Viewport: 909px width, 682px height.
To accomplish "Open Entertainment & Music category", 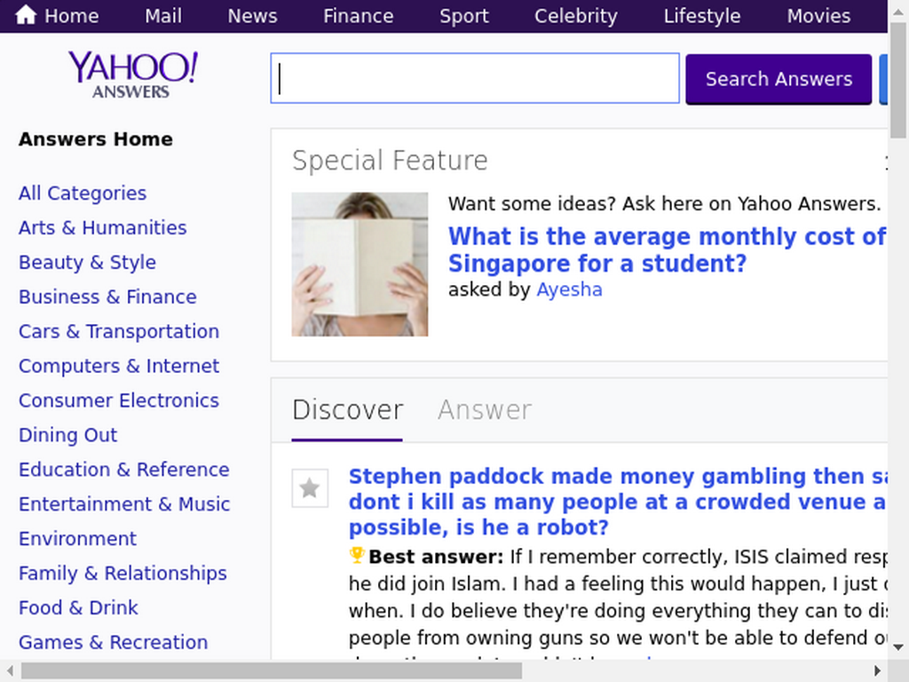I will (124, 504).
